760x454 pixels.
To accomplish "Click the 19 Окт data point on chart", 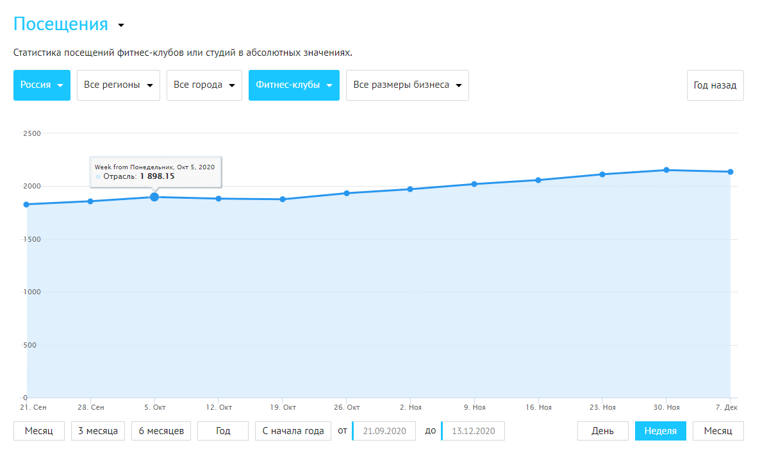I will (283, 199).
